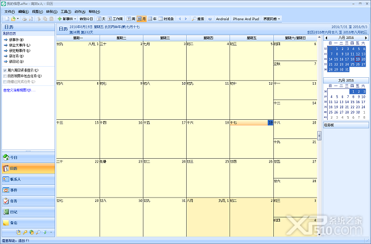Click the print icon in the toolbar
Screen dimensions: 371x244
tap(24, 19)
